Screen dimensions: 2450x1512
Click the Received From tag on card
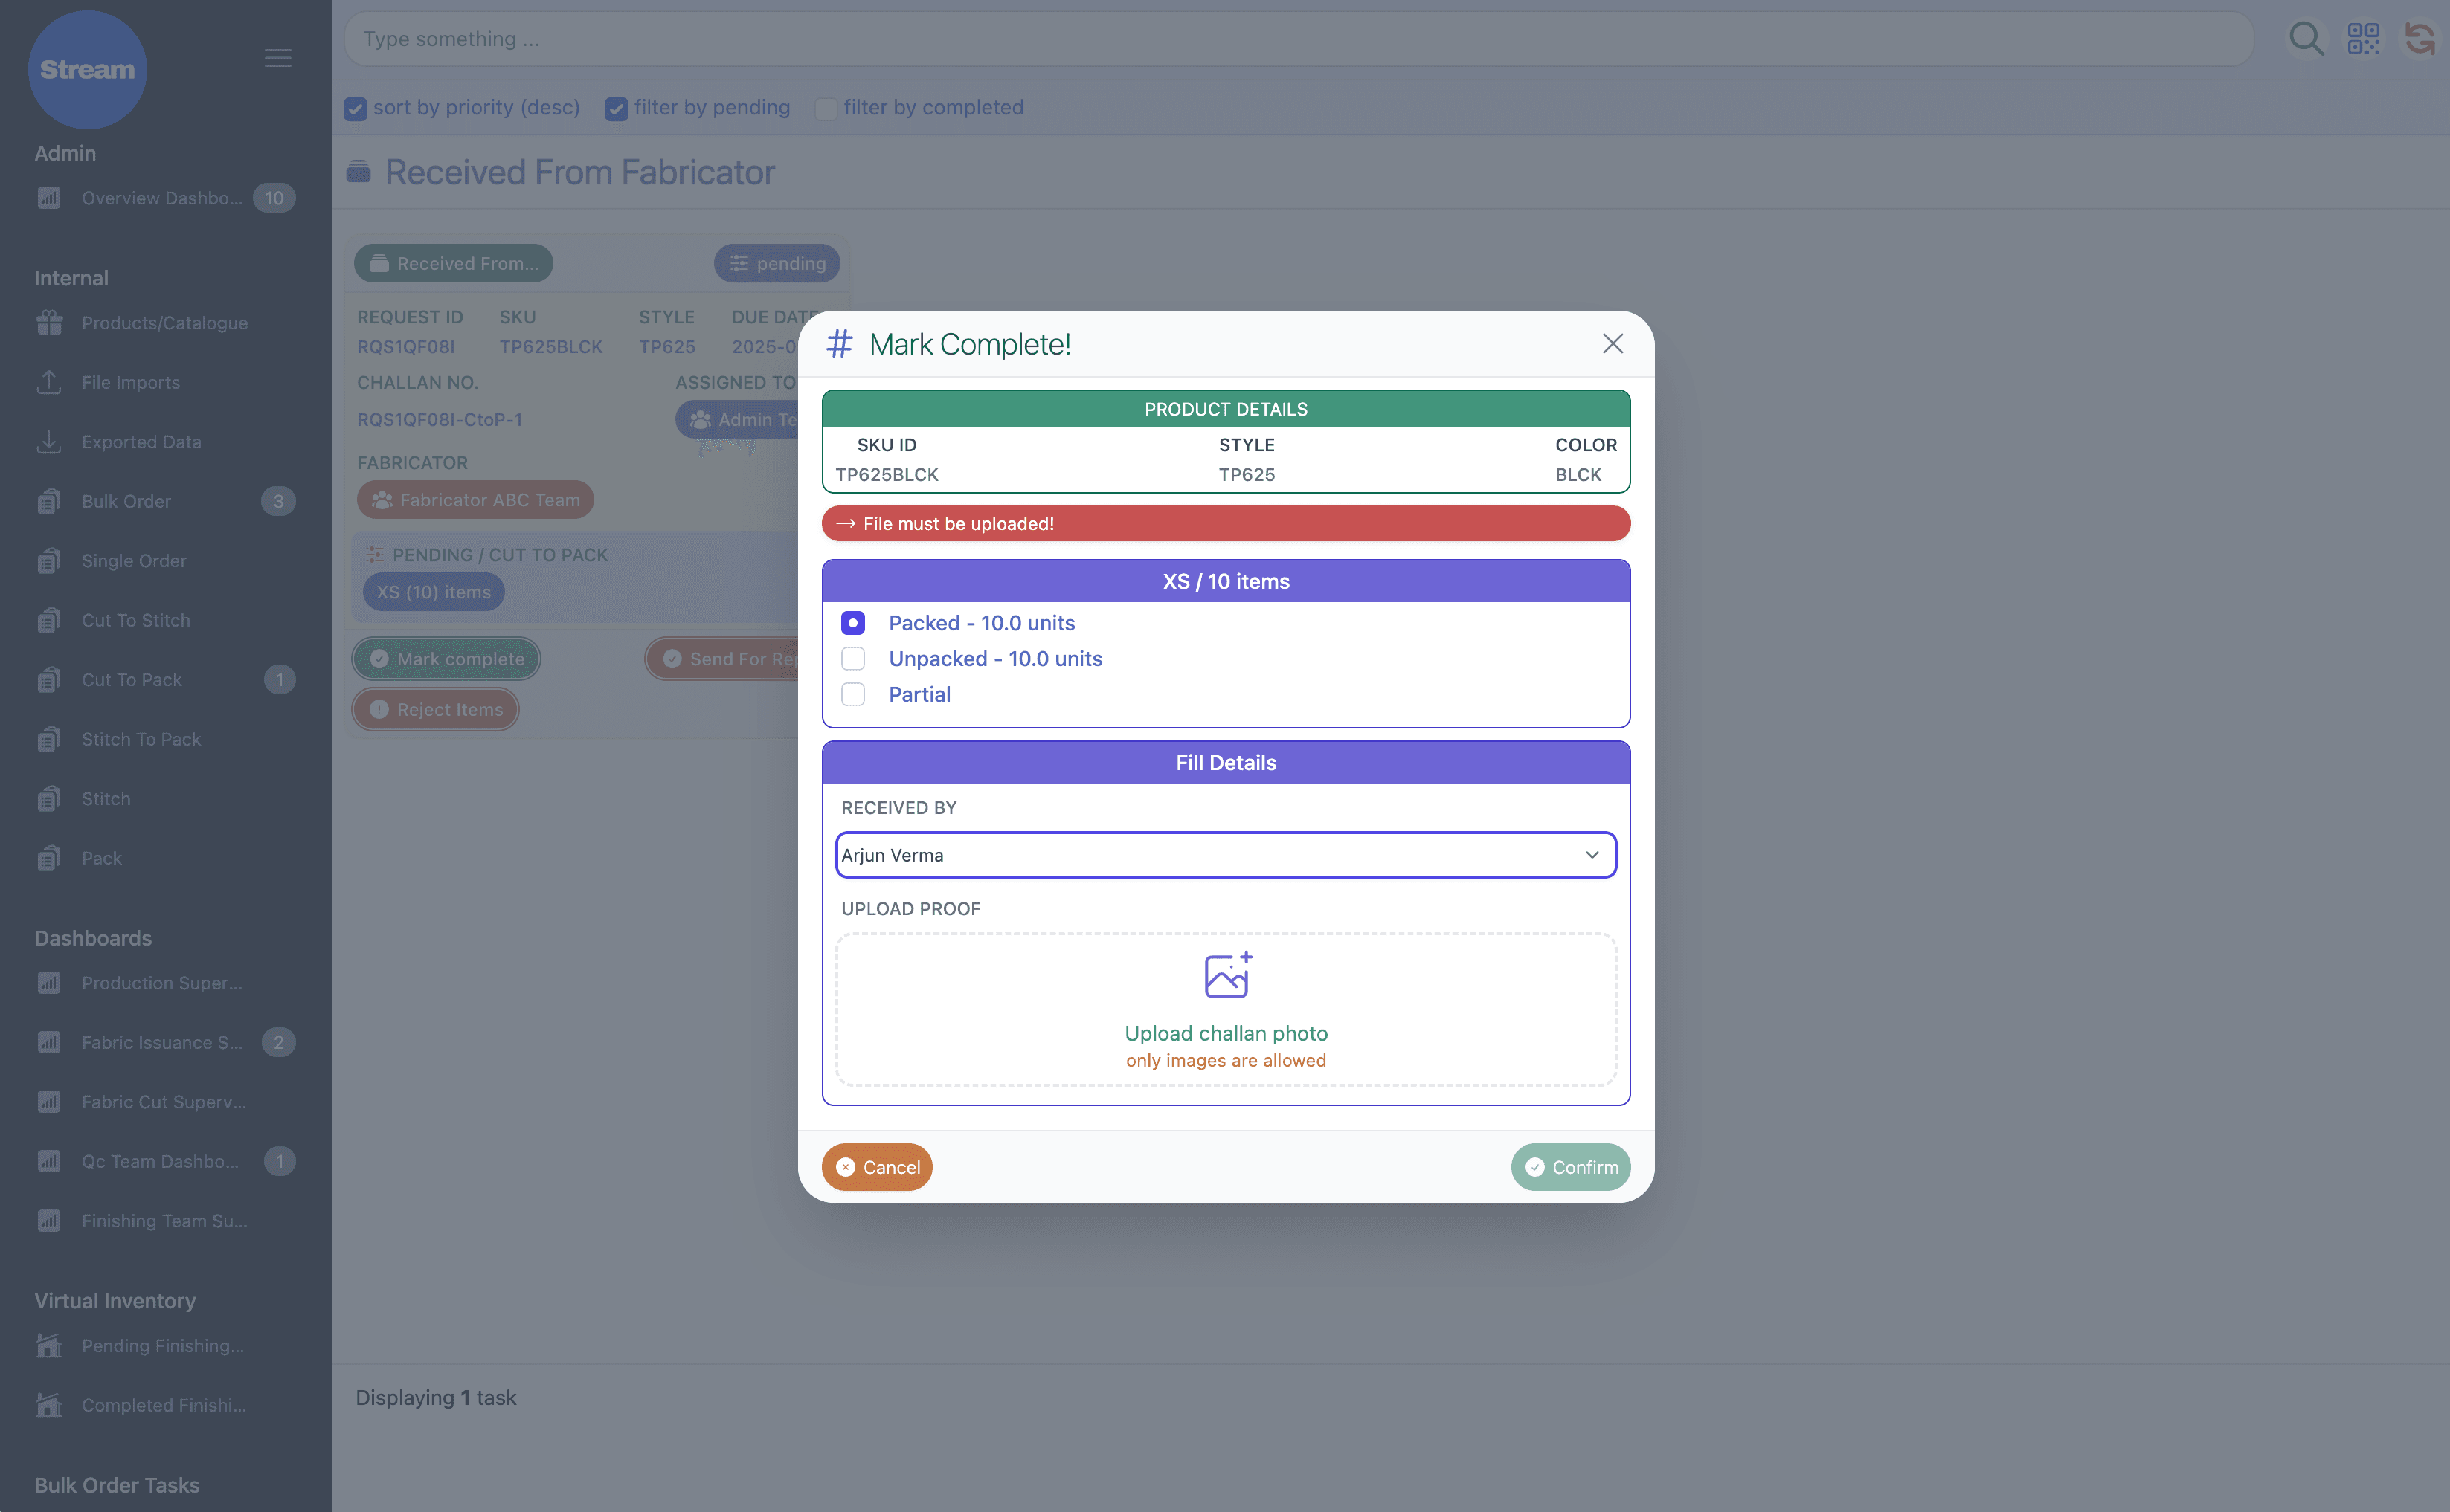coord(453,263)
